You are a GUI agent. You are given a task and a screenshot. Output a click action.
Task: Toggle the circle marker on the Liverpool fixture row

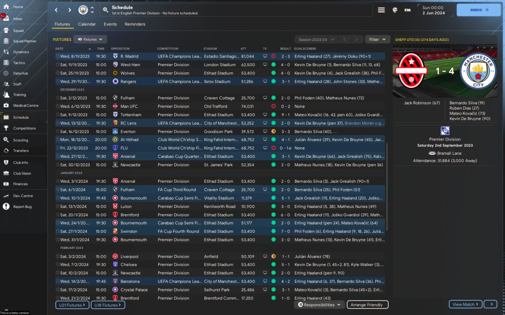coord(58,256)
